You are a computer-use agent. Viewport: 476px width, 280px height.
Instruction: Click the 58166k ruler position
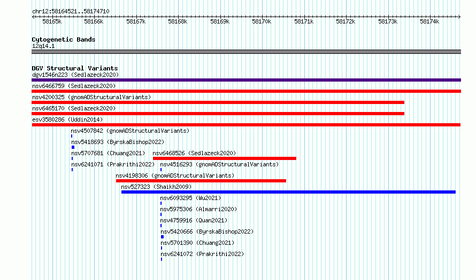(x=94, y=21)
